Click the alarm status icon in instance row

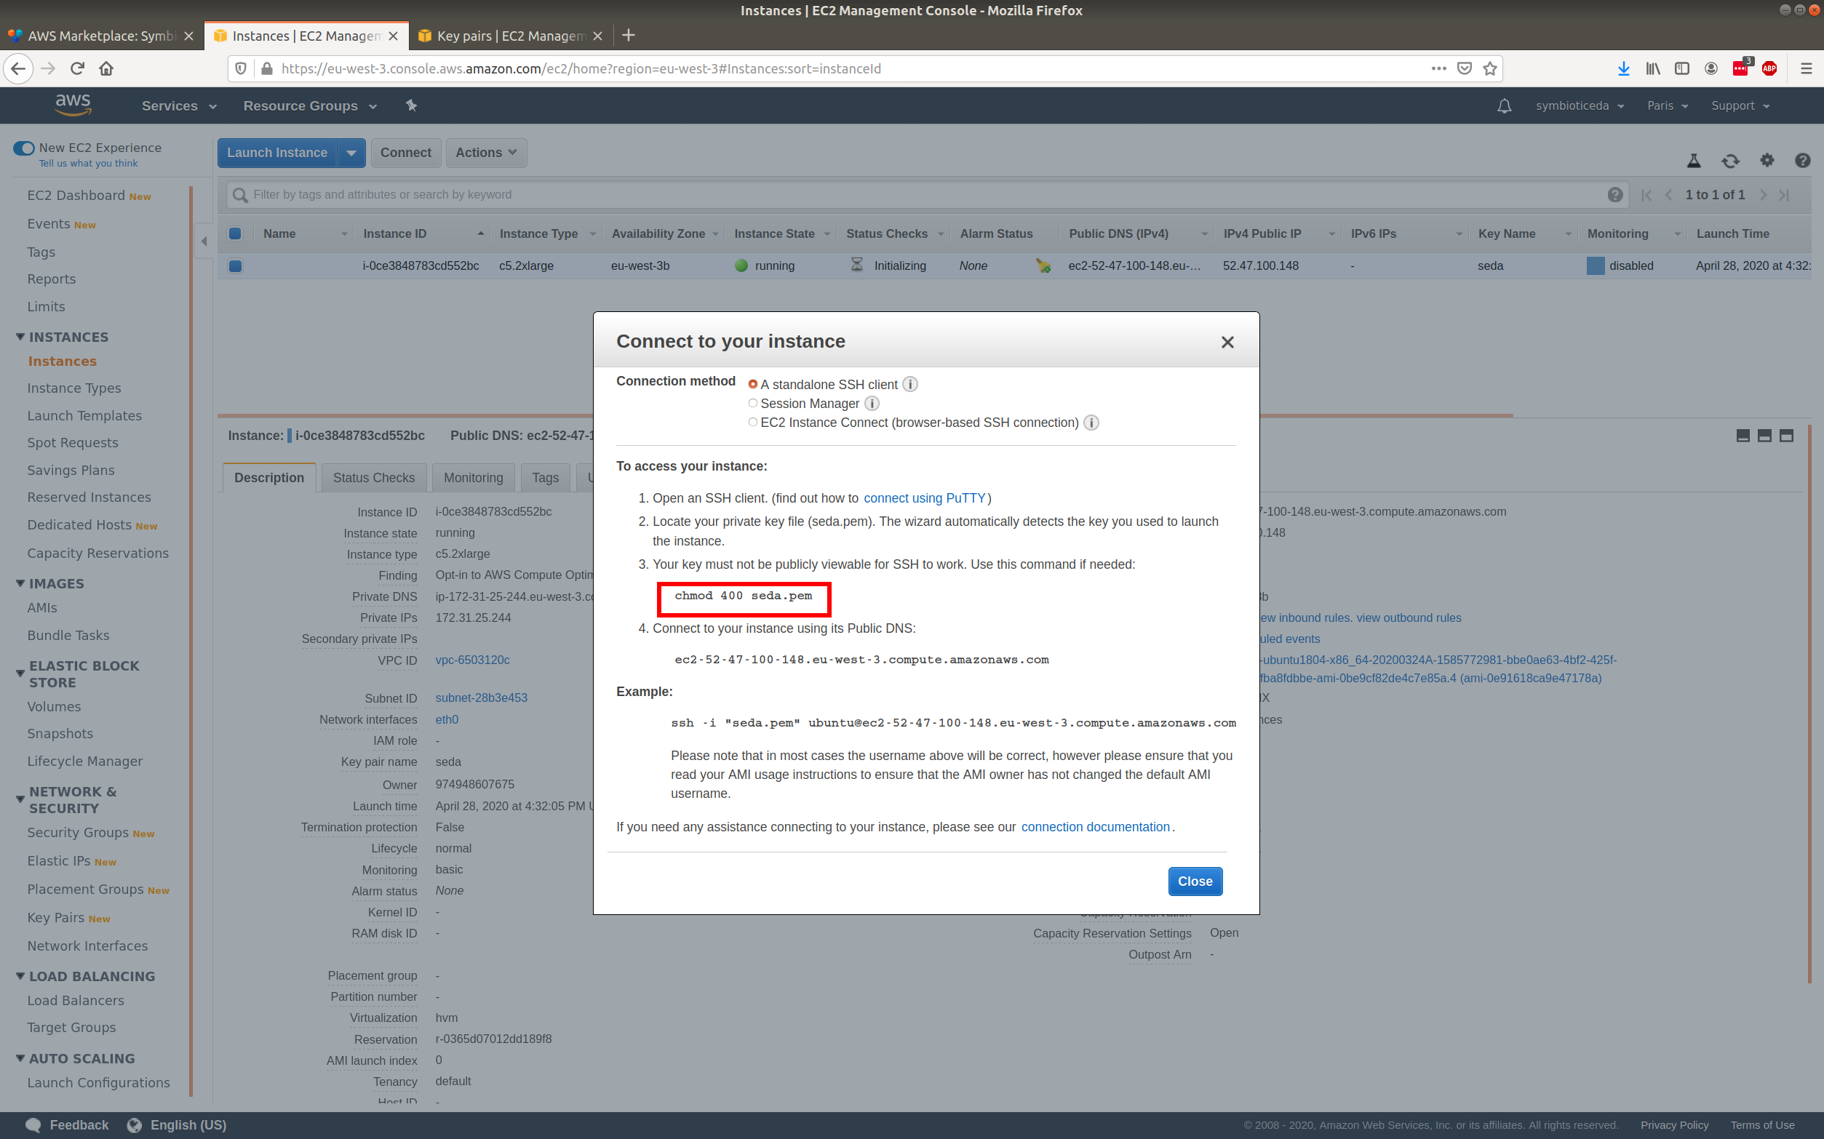click(1043, 265)
